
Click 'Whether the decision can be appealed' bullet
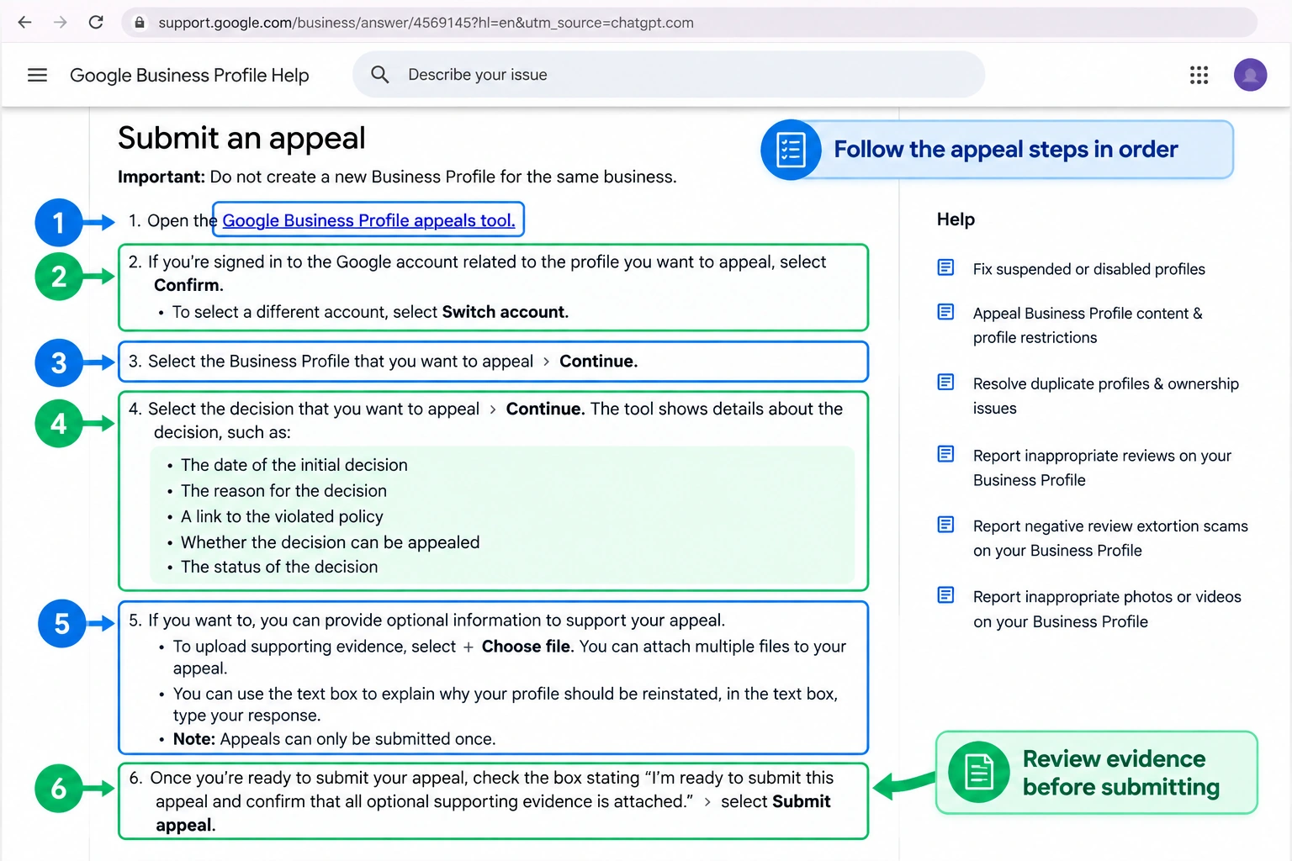point(330,542)
